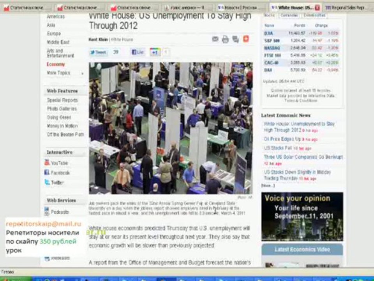
Task: Open the Americas section link
Action: pos(56,16)
